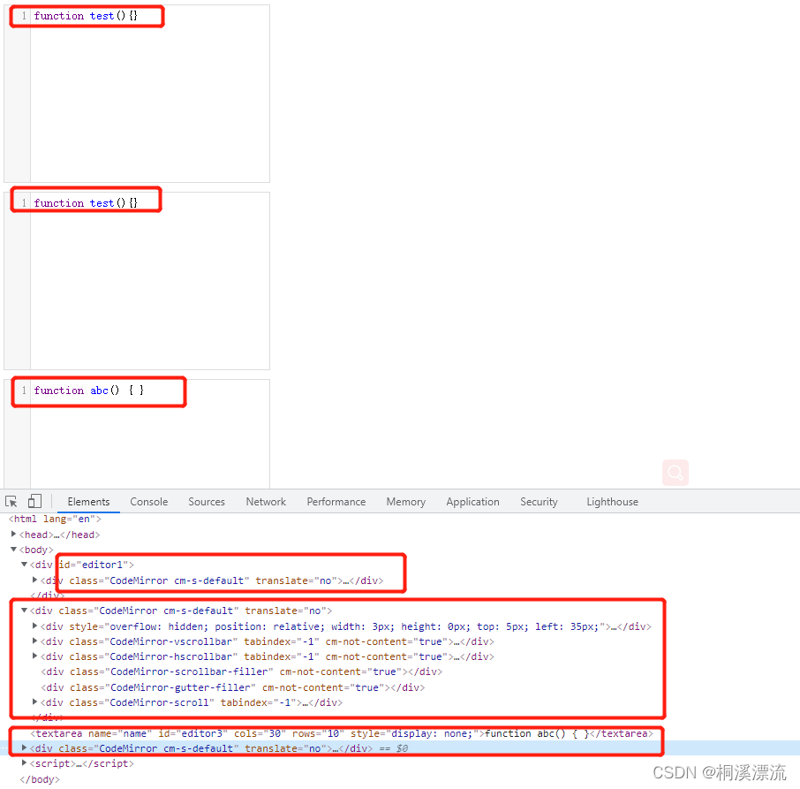Viewport: 800px width, 789px height.
Task: Click the rows="10" attribute of textarea
Action: [x=318, y=733]
